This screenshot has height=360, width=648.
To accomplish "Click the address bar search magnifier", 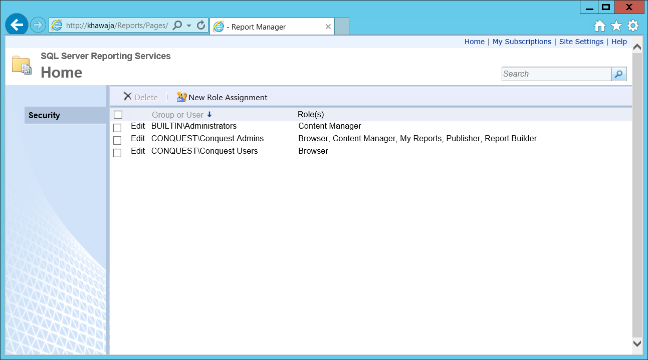I will tap(177, 25).
